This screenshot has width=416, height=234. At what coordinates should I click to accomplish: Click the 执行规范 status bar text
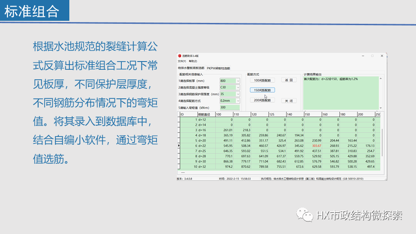click(312, 179)
